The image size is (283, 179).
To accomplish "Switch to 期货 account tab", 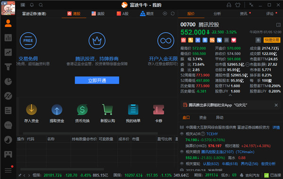I will pyautogui.click(x=147, y=14).
